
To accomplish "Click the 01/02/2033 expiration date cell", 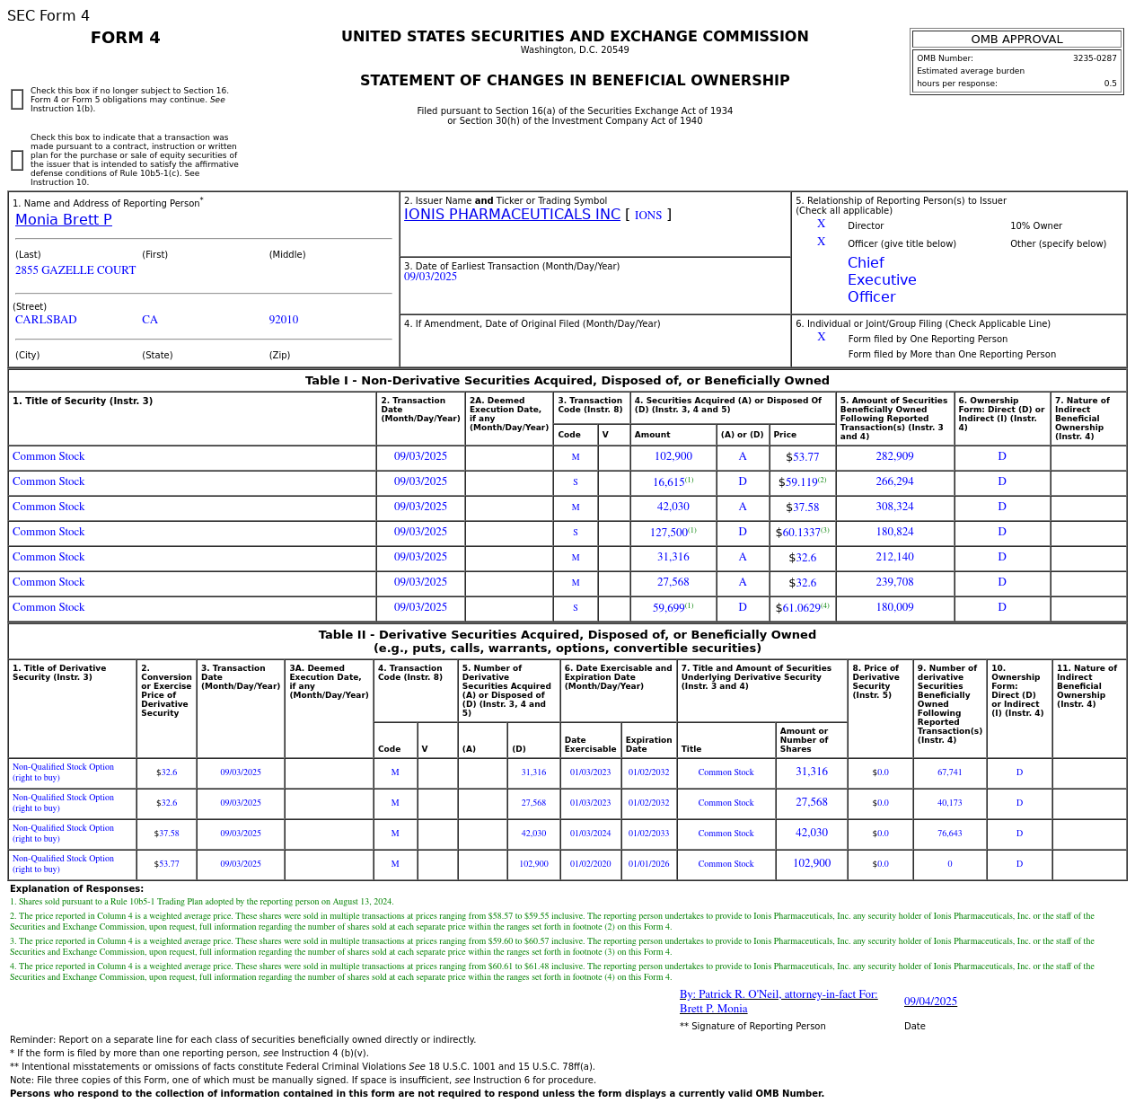I will tap(648, 834).
